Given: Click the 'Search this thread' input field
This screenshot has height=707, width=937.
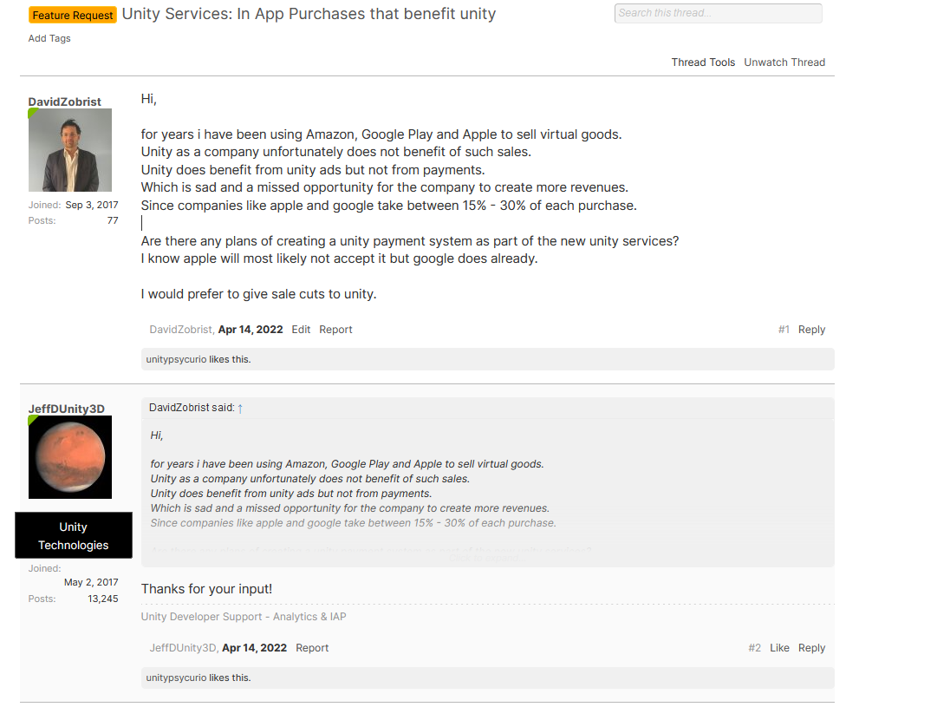Looking at the screenshot, I should (718, 13).
